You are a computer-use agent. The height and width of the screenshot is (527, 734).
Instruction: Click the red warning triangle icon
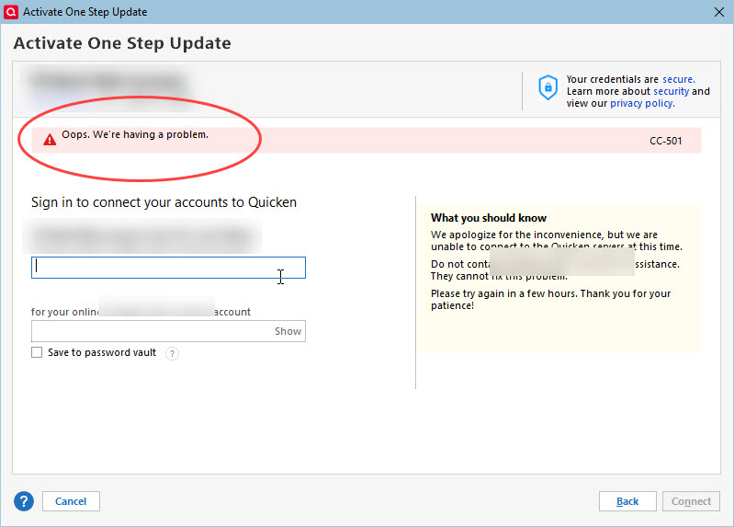click(x=50, y=140)
